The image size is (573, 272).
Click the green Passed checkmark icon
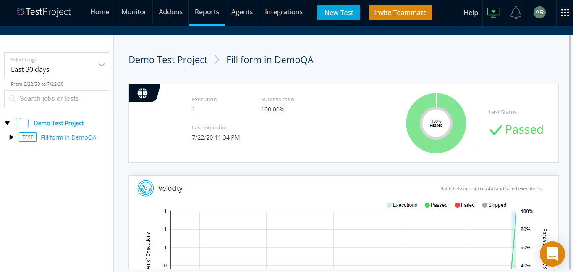pyautogui.click(x=496, y=130)
